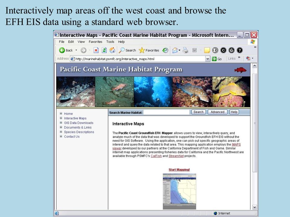The image size is (290, 217).
Task: Click the yellow fish banner photo
Action: pyautogui.click(x=231, y=92)
